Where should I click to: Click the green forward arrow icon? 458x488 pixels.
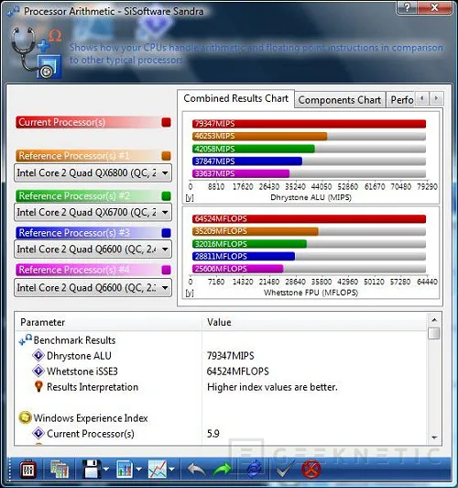[223, 469]
